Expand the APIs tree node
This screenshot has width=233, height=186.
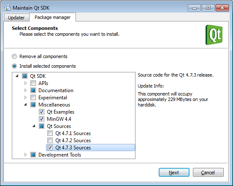[26, 83]
